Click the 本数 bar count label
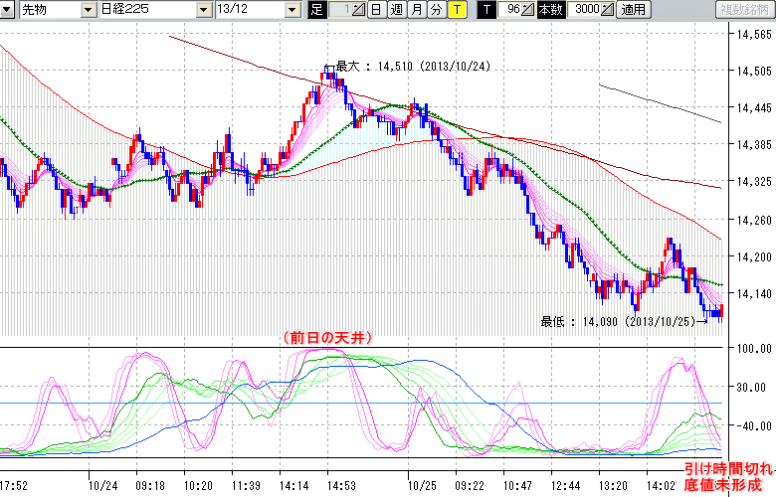Screen dimensions: 776x497 (549, 10)
